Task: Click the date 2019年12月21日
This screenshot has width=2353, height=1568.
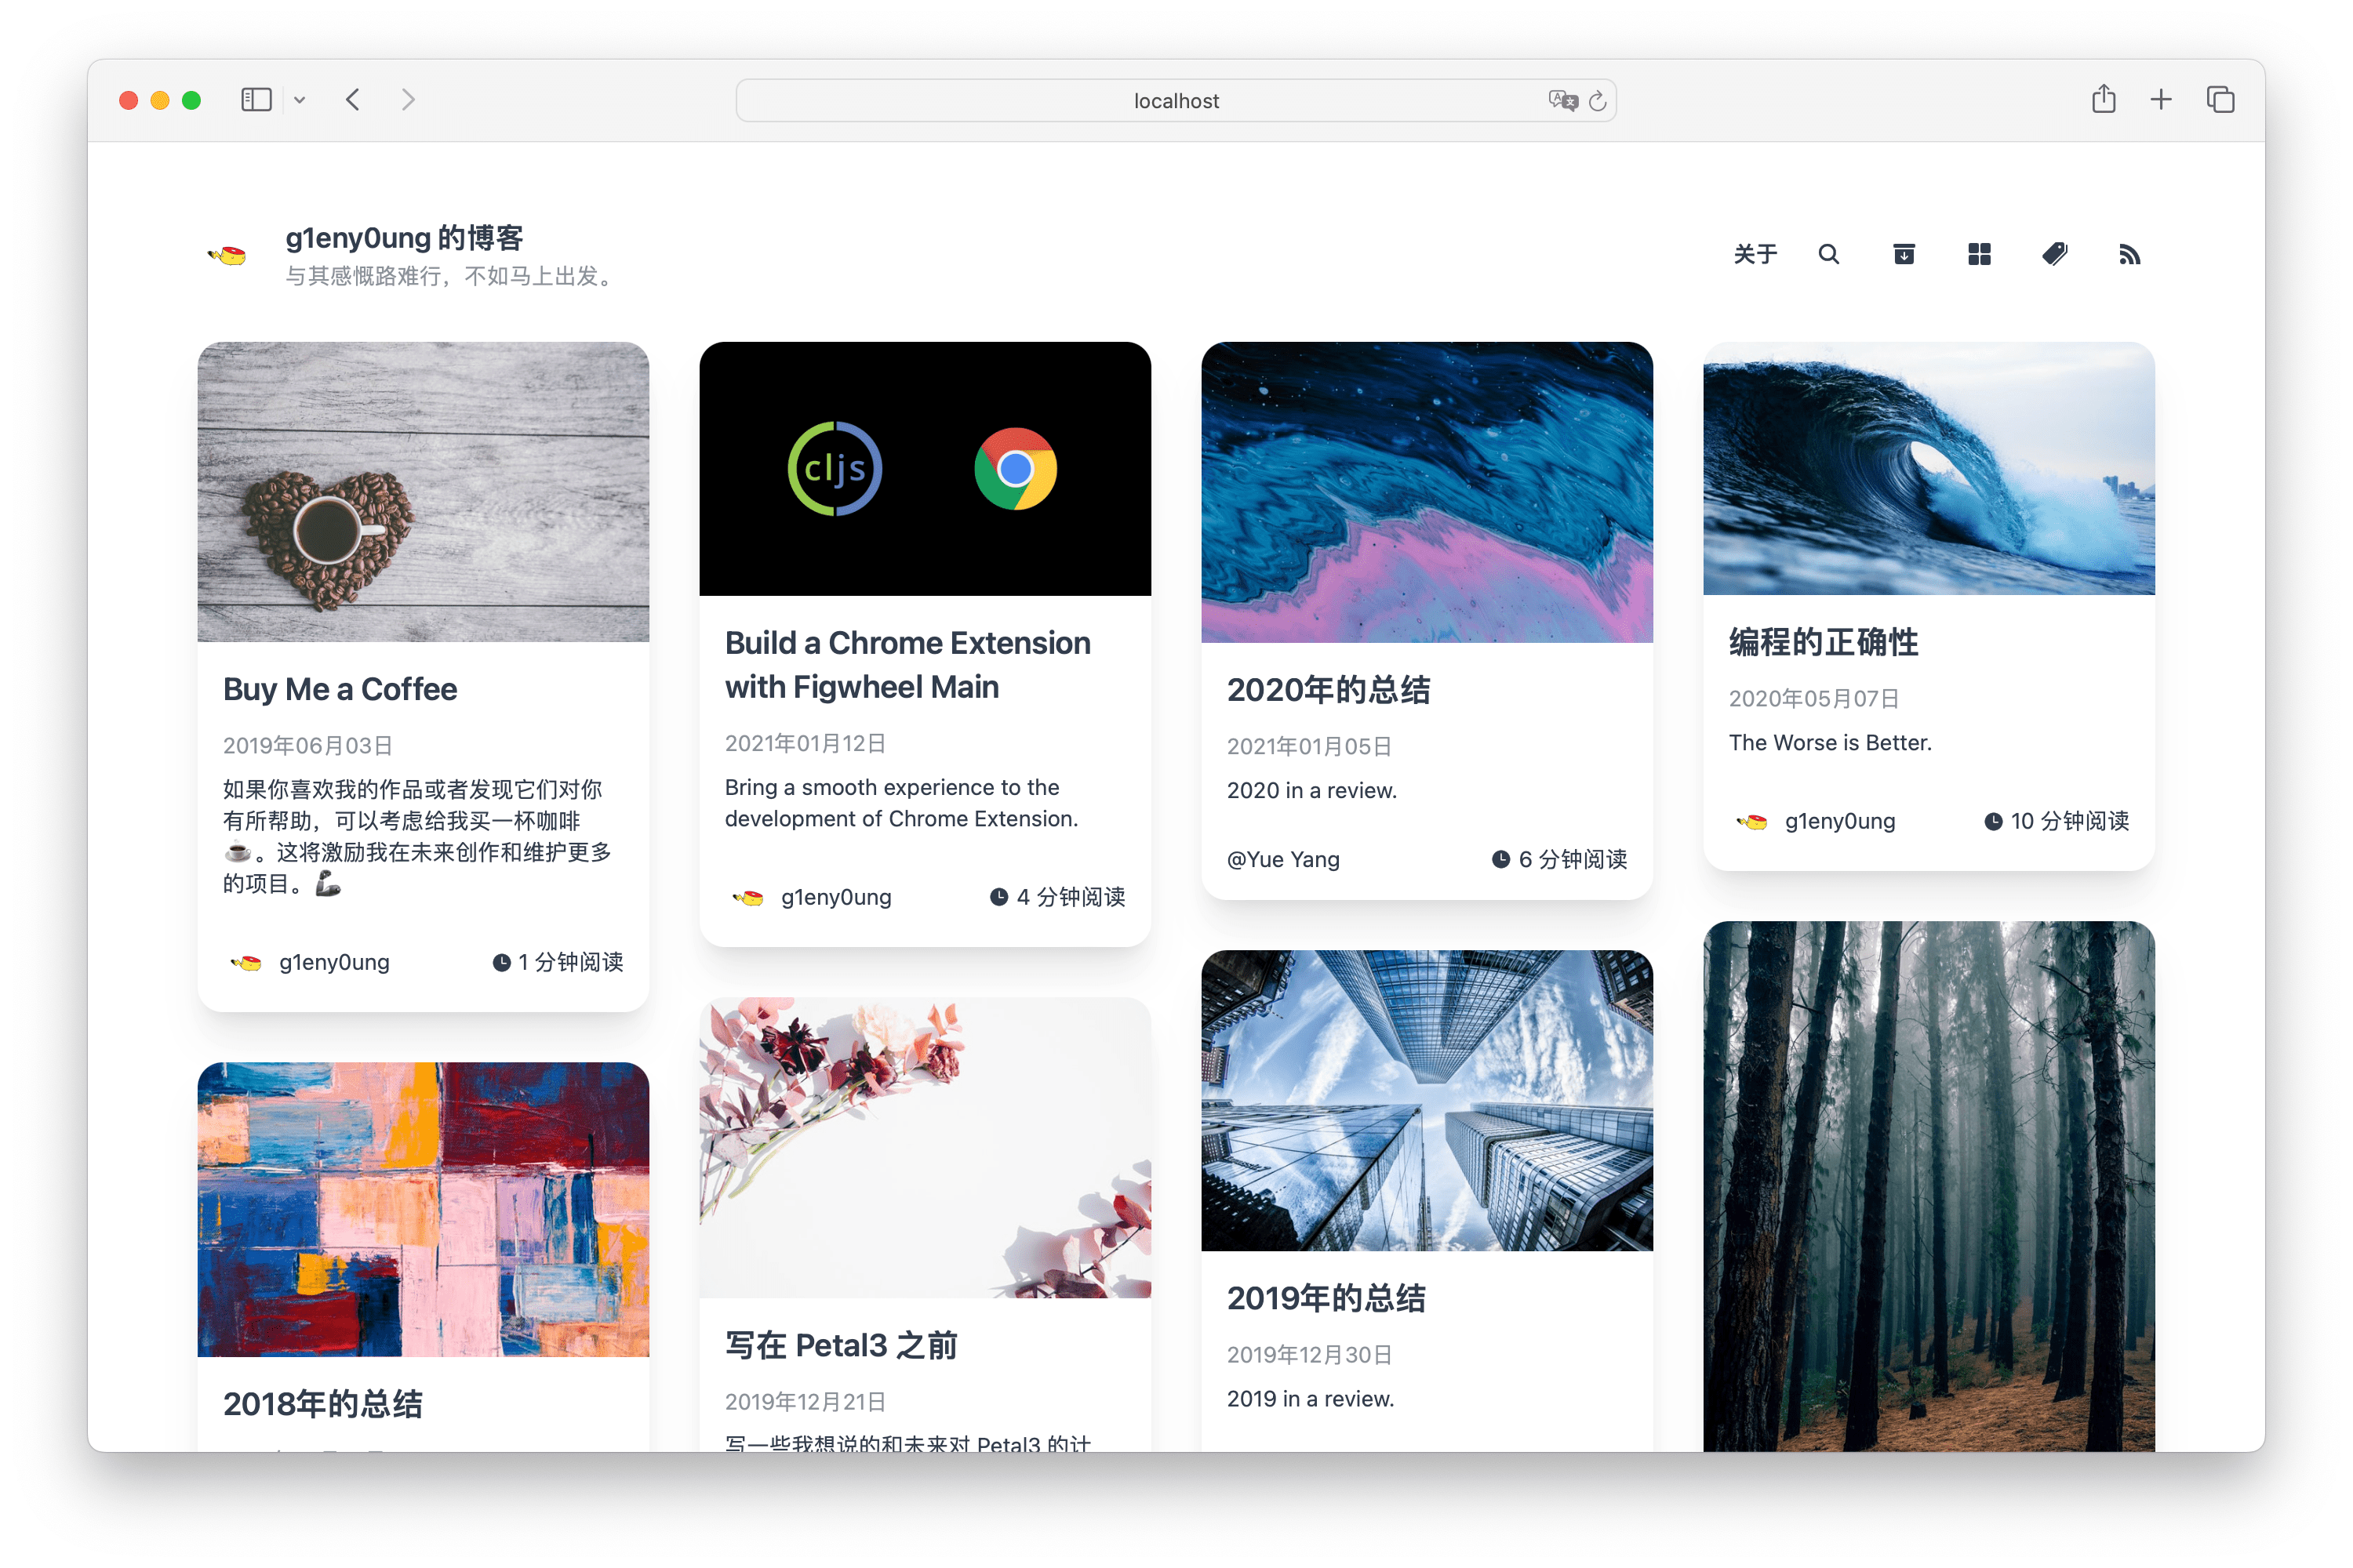Action: (x=806, y=1402)
